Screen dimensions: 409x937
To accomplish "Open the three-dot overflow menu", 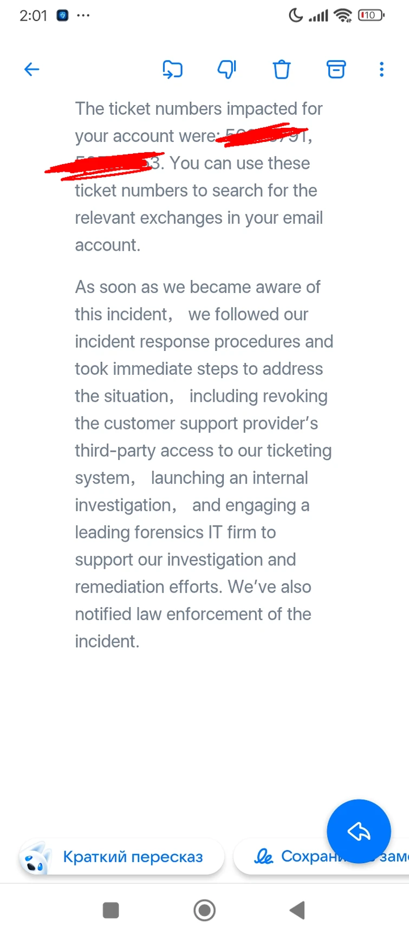I will [x=381, y=69].
